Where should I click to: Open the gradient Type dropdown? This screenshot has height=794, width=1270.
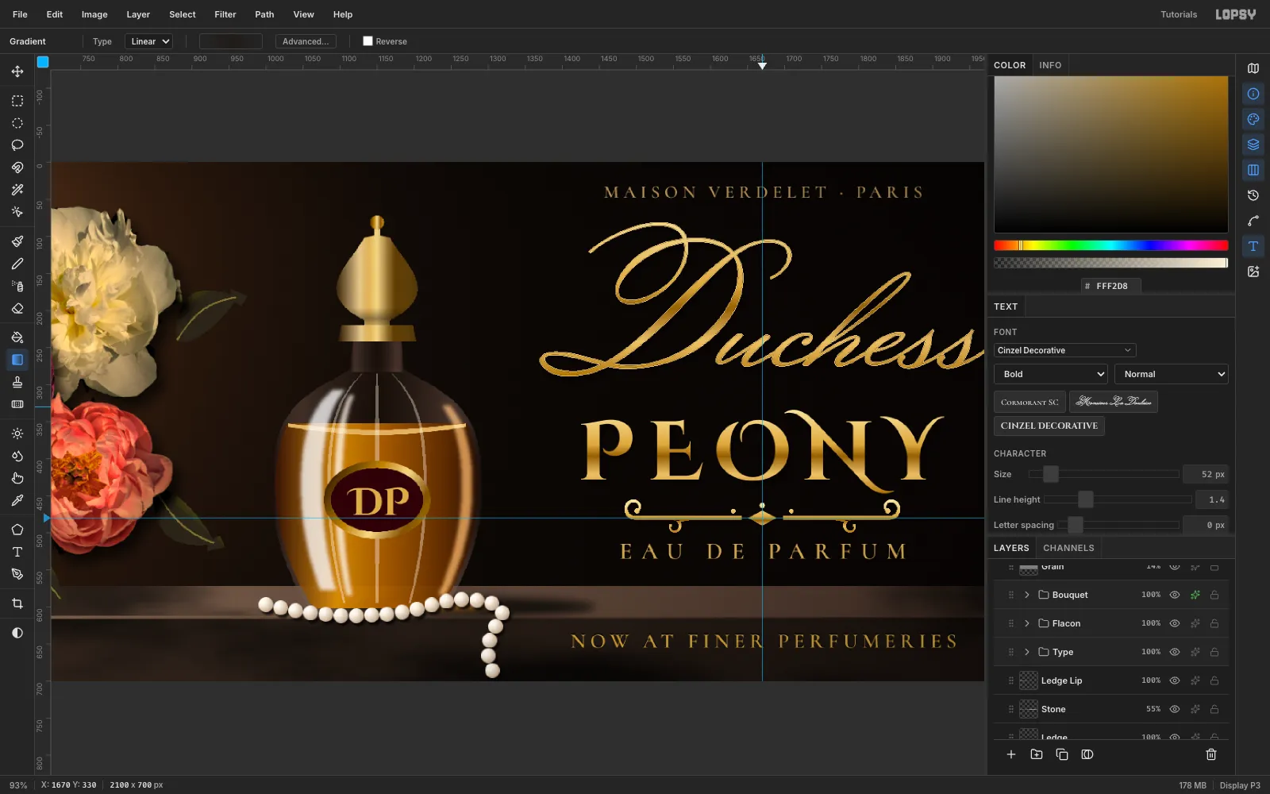click(148, 41)
